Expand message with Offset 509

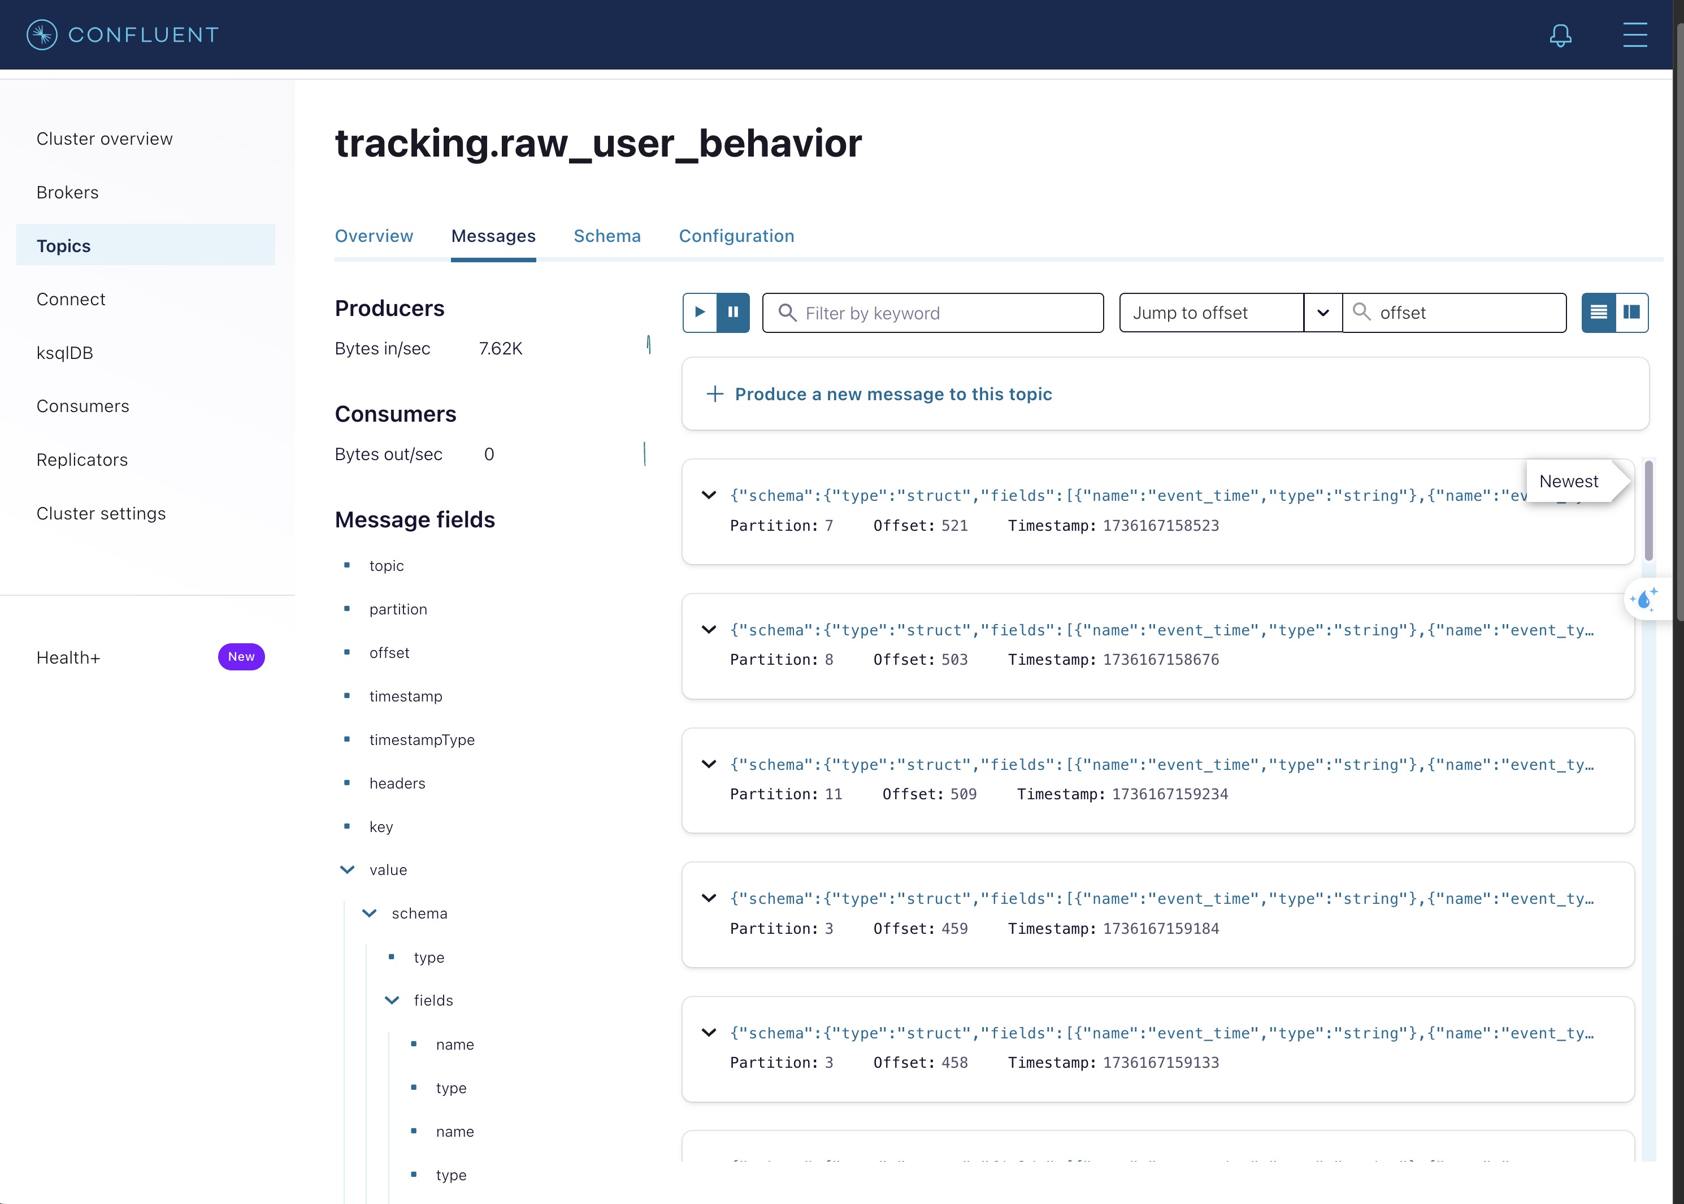(x=709, y=764)
